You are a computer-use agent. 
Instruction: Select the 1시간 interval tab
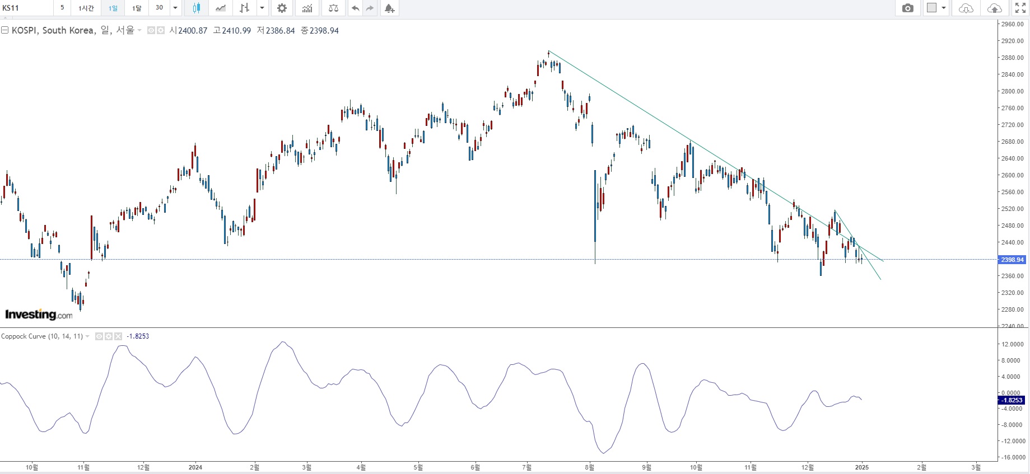coord(86,8)
